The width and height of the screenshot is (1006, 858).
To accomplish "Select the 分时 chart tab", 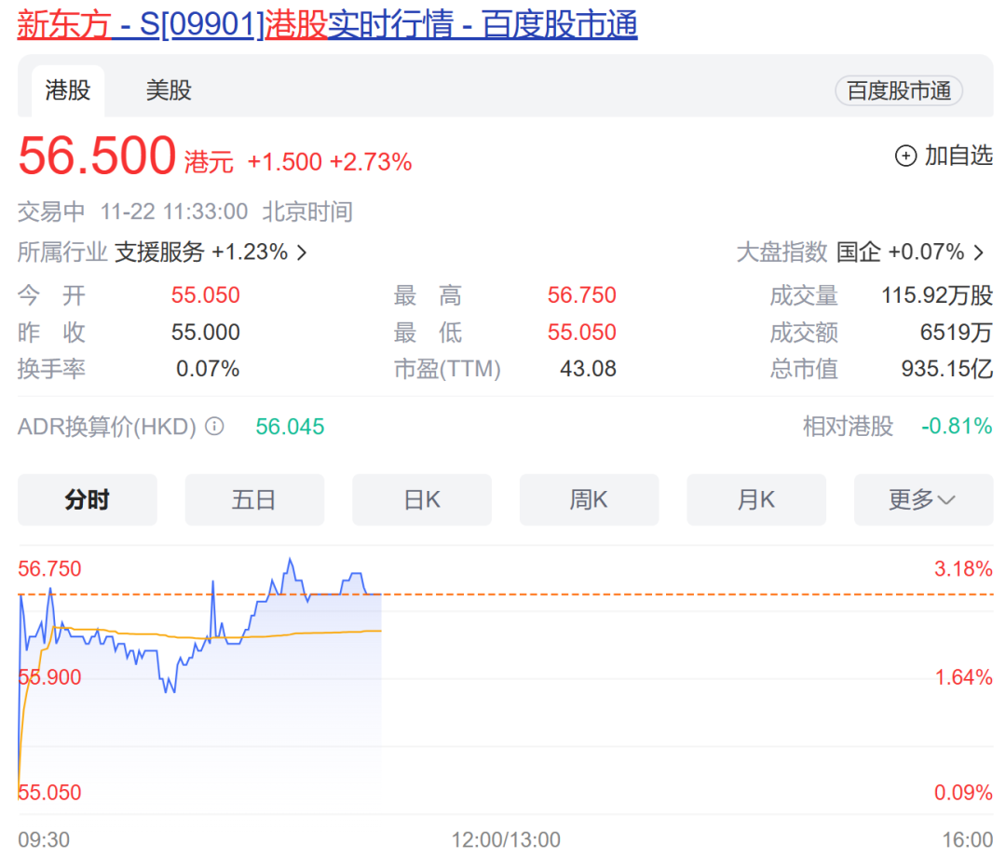I will tap(88, 500).
